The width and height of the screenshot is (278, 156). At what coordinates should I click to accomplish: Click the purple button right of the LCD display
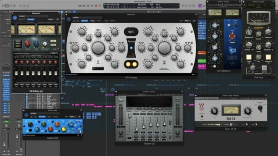(x=200, y=6)
